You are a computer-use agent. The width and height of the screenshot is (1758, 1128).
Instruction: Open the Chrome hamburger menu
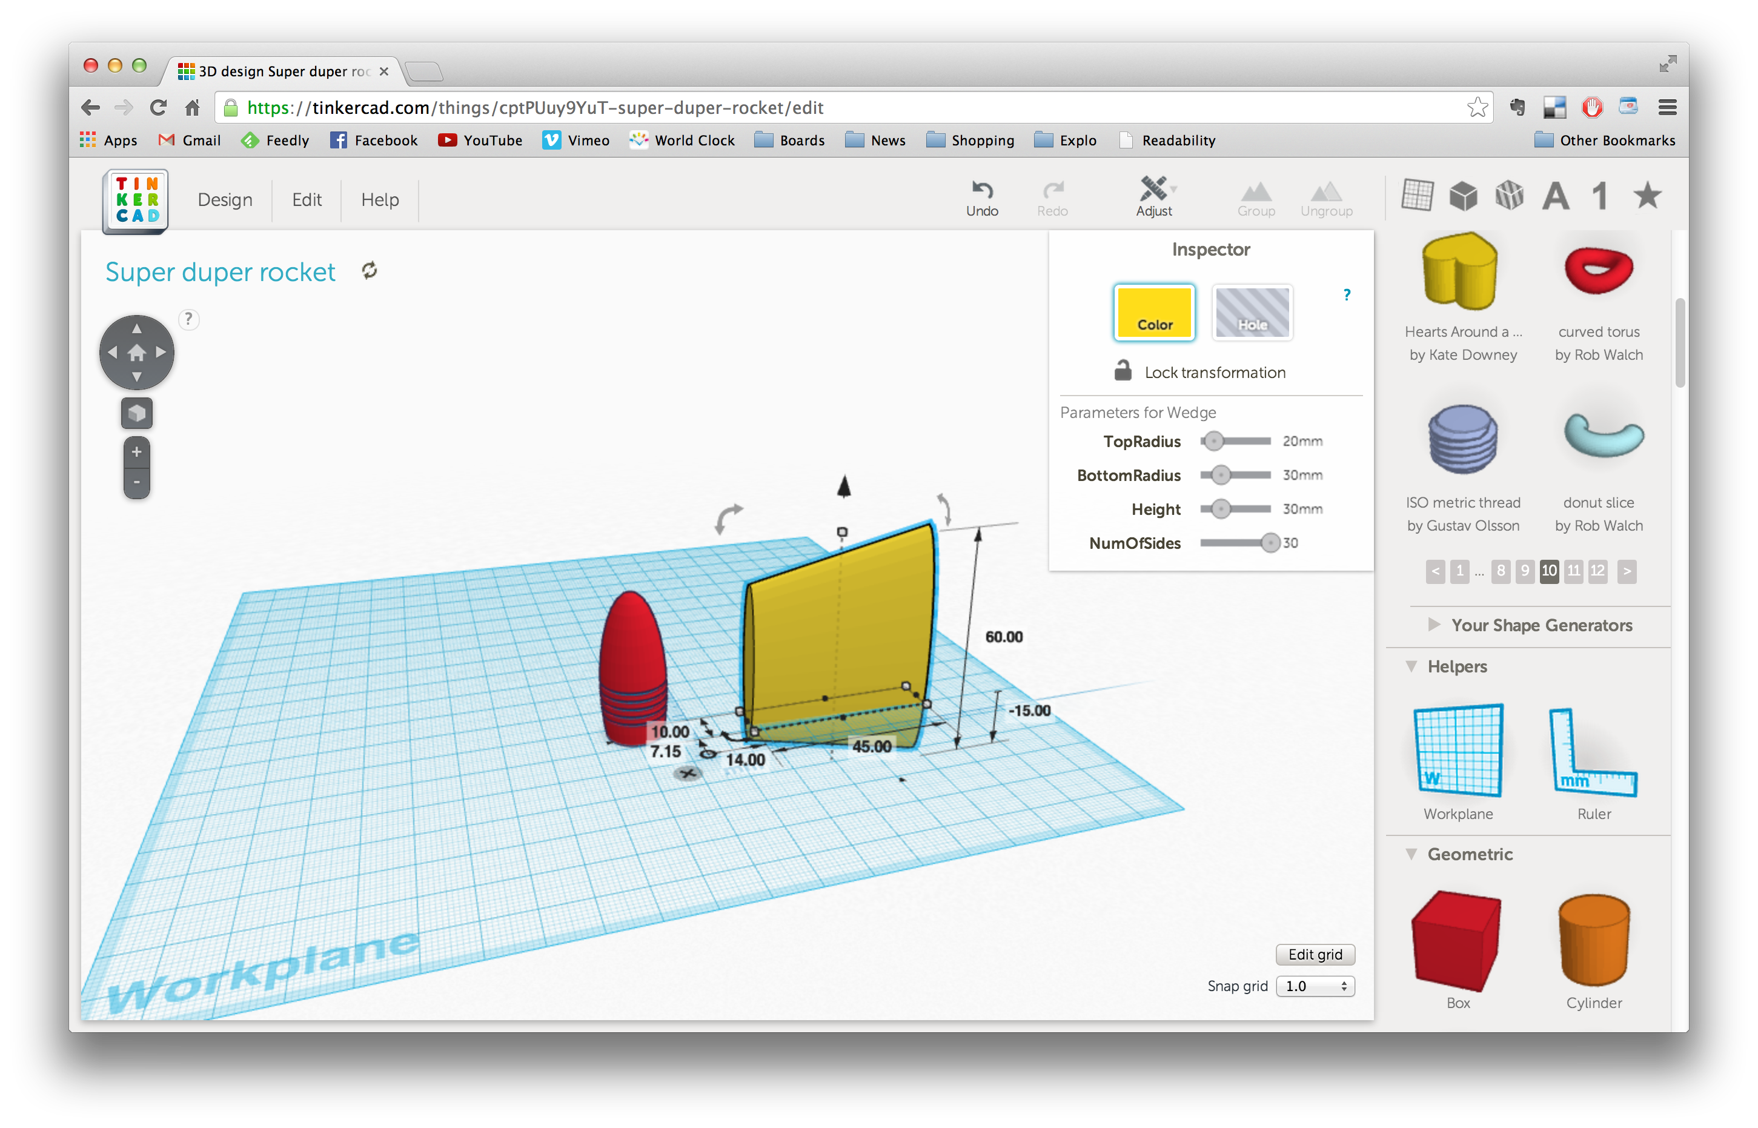[x=1668, y=108]
